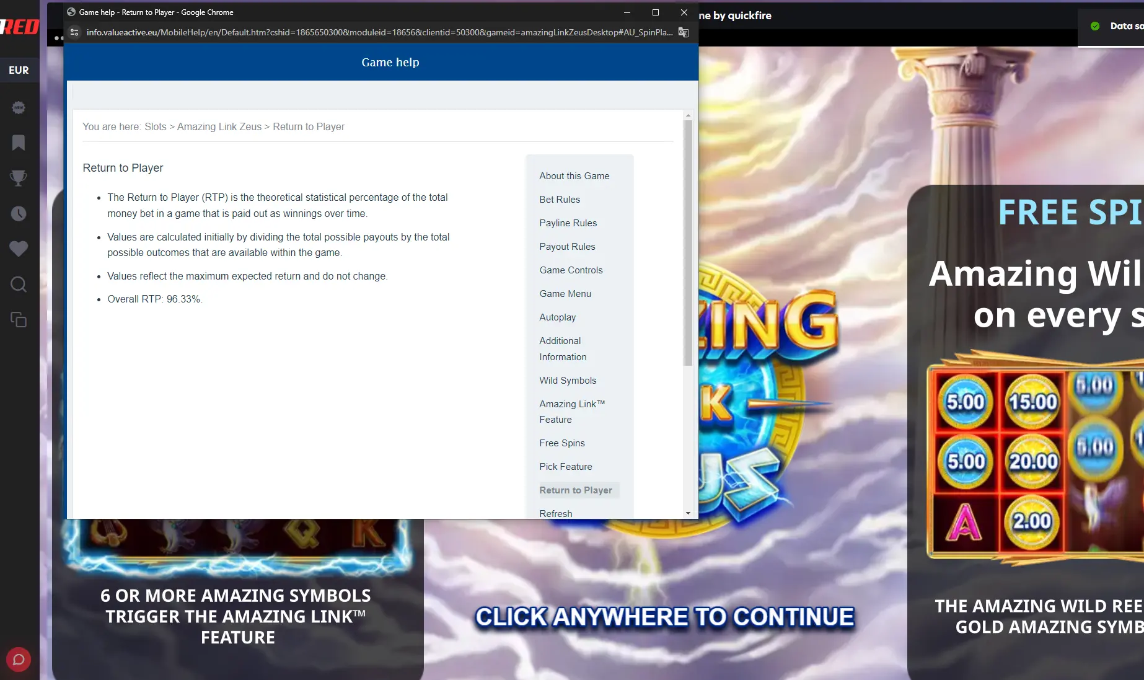Open the Payout Rules help topic
1144x680 pixels.
point(567,247)
